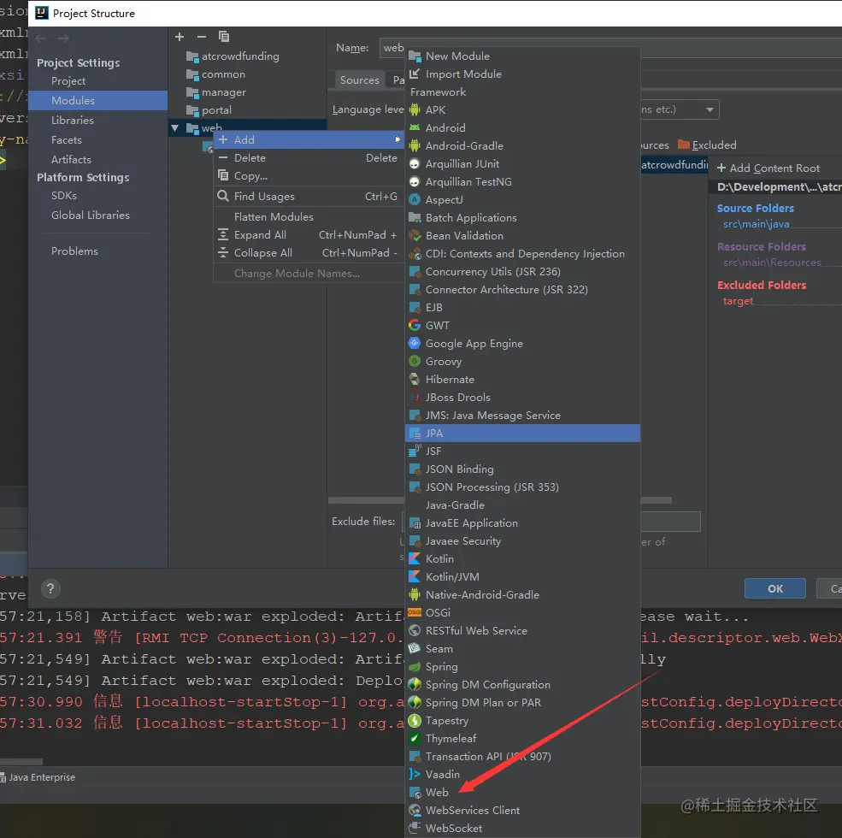Select RESTful Web Service framework
Viewport: 842px width, 838px height.
[x=522, y=631]
